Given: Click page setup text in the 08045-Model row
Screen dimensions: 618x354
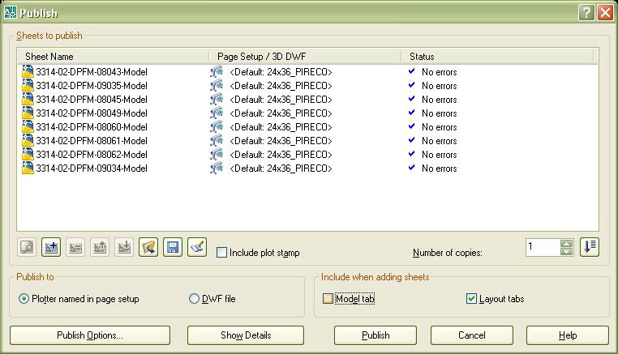Looking at the screenshot, I should (281, 100).
